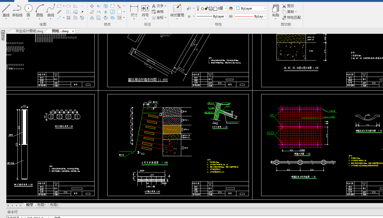The image size is (383, 218).
Task: Expand the 文字 text dropdown arrow
Action: click(165, 6)
